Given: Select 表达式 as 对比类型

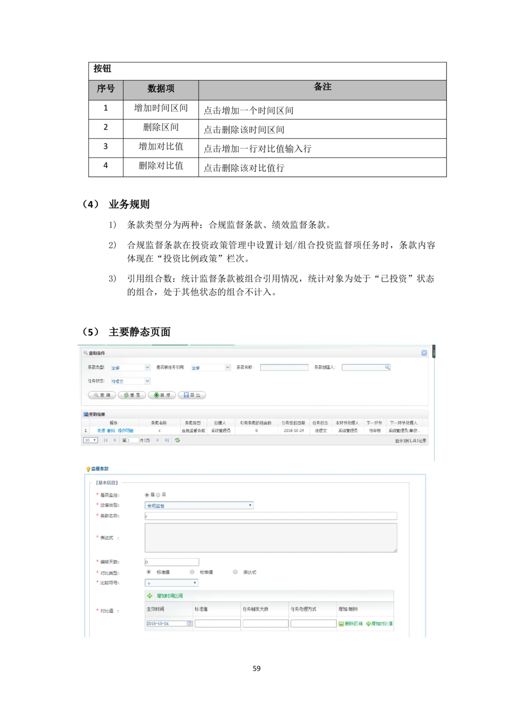Looking at the screenshot, I should (x=235, y=572).
